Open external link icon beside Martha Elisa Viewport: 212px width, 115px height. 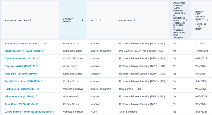(x=38, y=89)
